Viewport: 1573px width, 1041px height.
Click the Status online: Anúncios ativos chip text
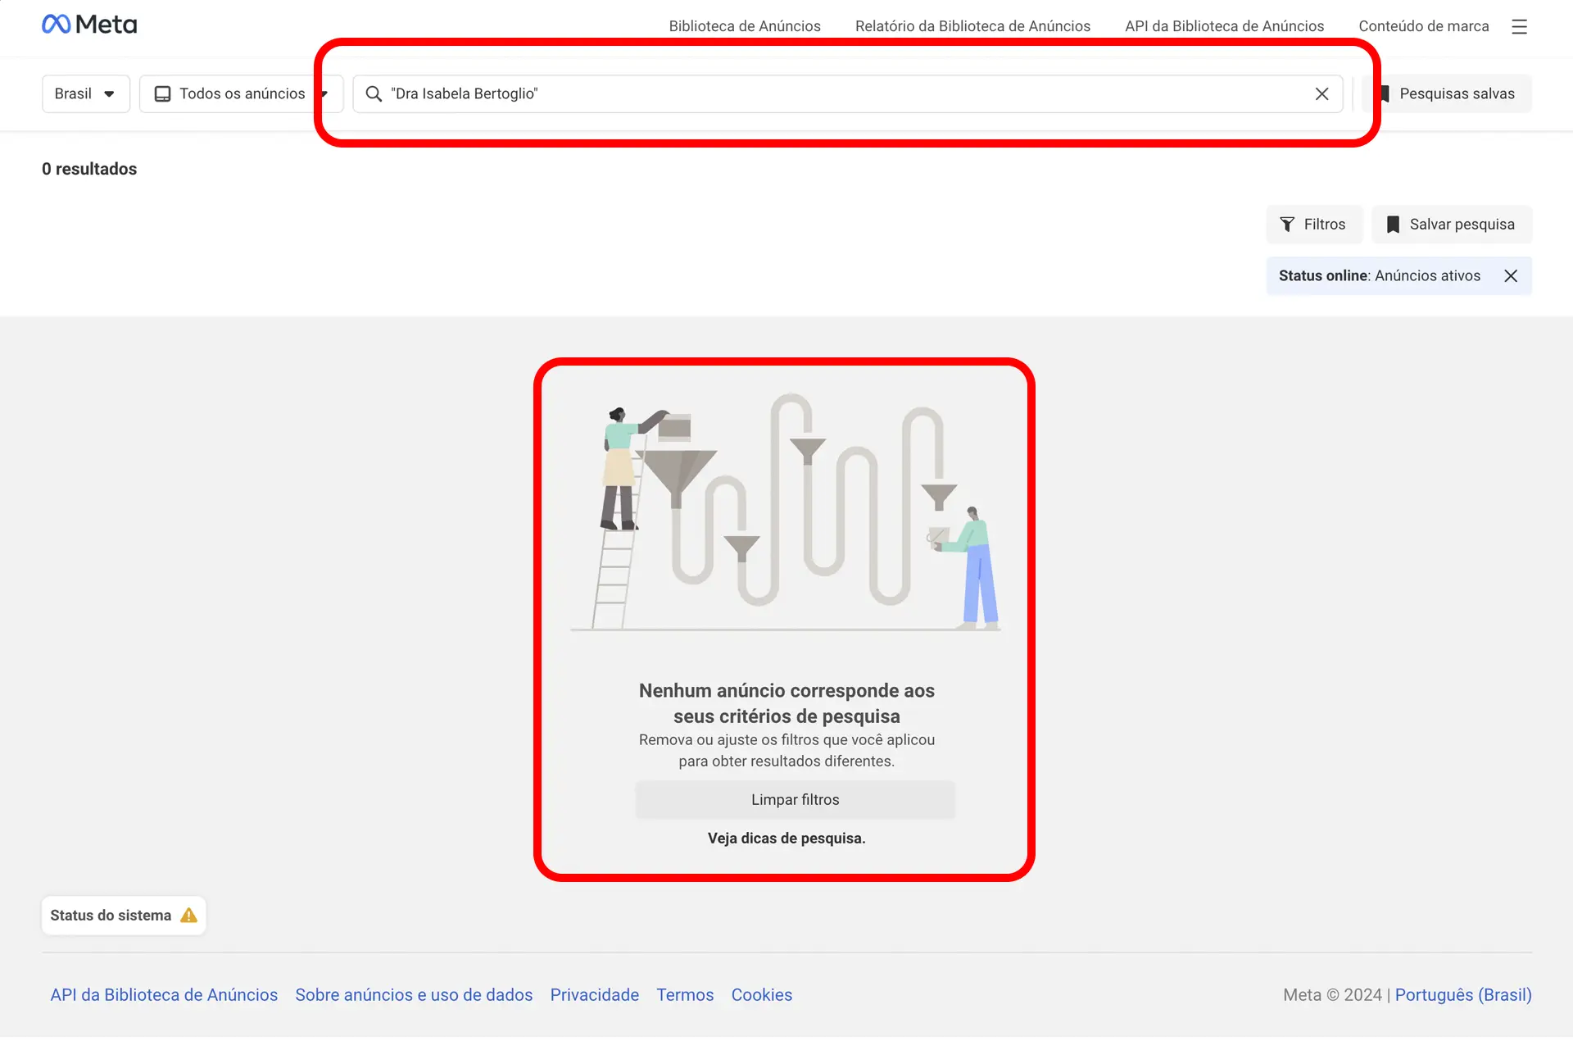pyautogui.click(x=1380, y=275)
